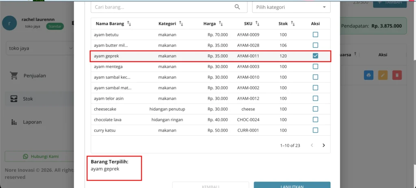The width and height of the screenshot is (416, 188).
Task: Sort by Kategori column arrows
Action: click(x=181, y=23)
